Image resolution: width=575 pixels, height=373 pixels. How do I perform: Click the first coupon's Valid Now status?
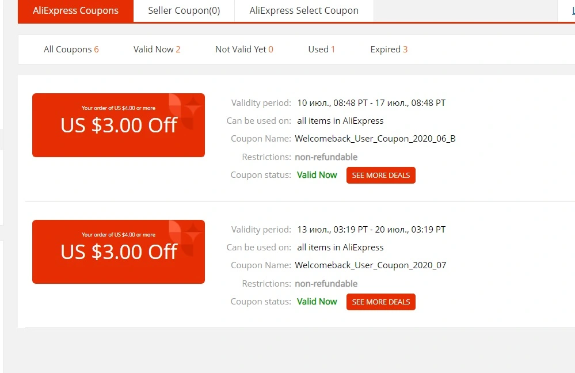click(x=317, y=175)
